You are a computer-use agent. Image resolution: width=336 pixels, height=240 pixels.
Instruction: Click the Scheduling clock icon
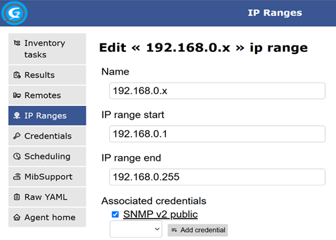(17, 156)
